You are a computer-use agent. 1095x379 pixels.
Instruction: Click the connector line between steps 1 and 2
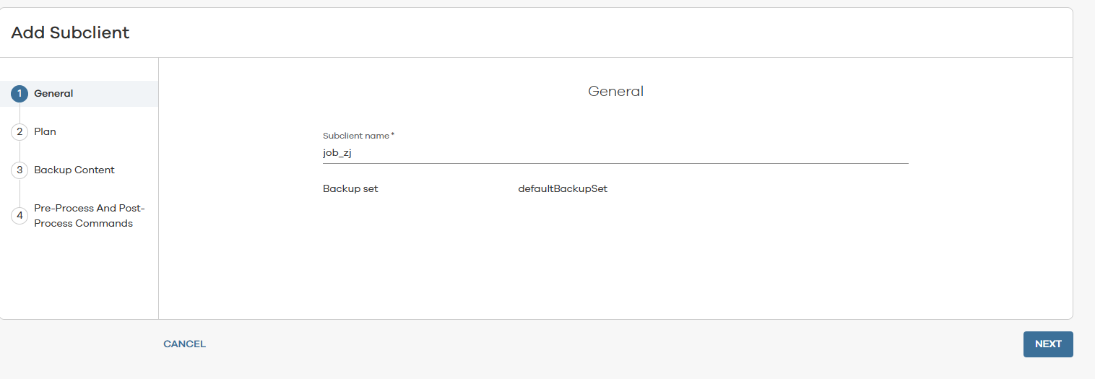(20, 113)
